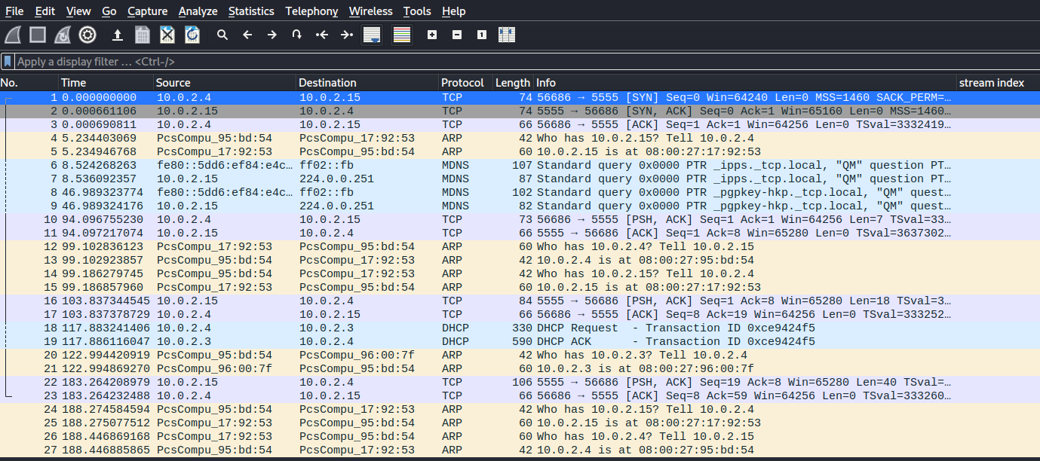Open the File menu
1040x461 pixels.
click(14, 11)
